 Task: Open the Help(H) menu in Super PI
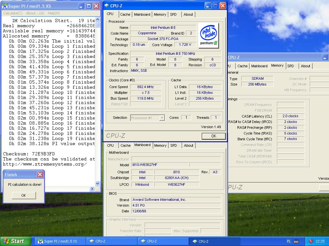pyautogui.click(x=54, y=13)
